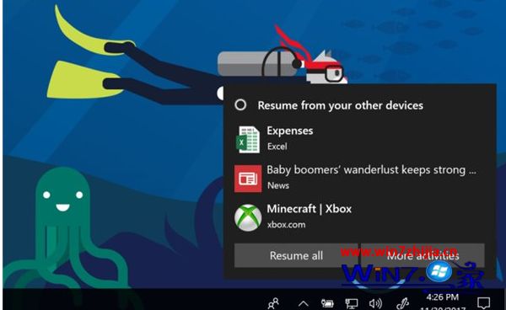Click the red News app icon
Screen dimensions: 506x310
coord(248,179)
